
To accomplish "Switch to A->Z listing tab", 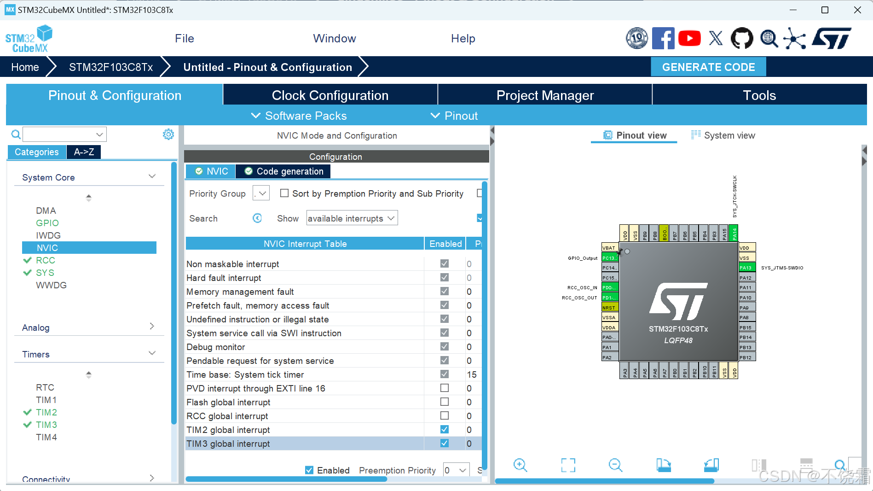I will (84, 152).
